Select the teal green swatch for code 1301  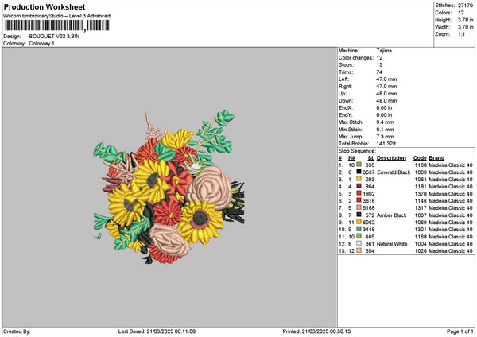pos(359,229)
